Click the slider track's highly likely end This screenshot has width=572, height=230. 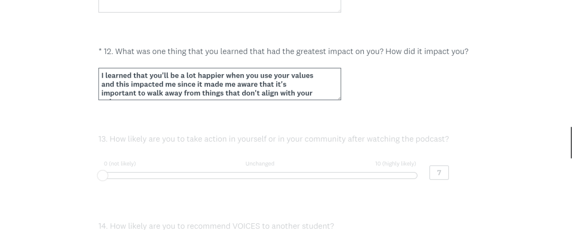click(x=414, y=176)
